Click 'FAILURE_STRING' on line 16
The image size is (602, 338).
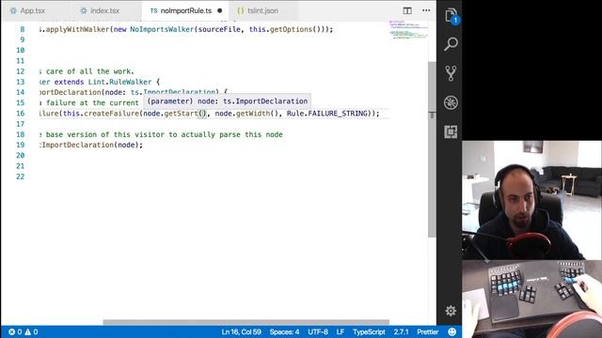coord(338,114)
